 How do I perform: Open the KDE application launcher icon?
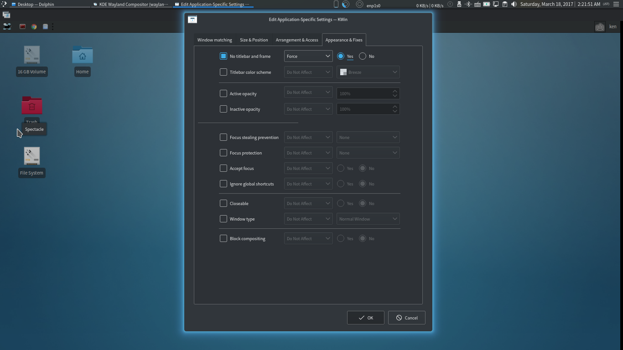coord(4,4)
